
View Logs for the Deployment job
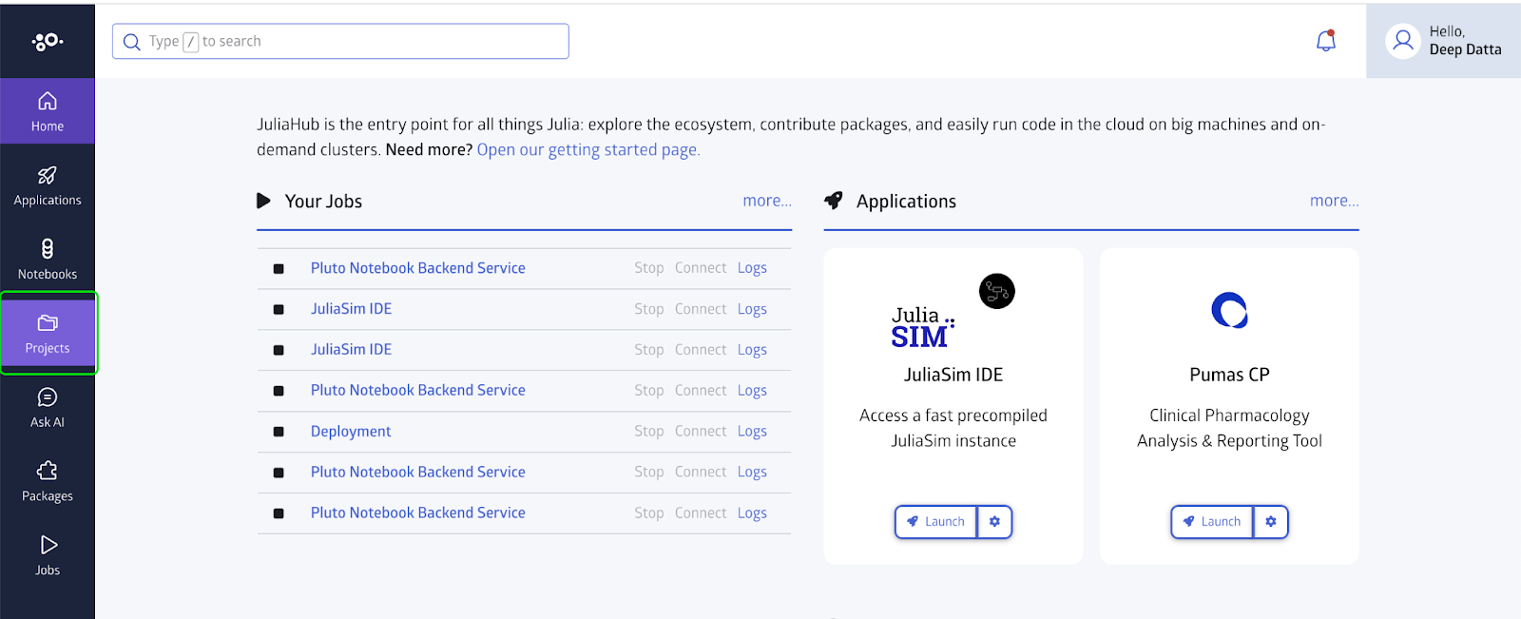[x=752, y=432]
